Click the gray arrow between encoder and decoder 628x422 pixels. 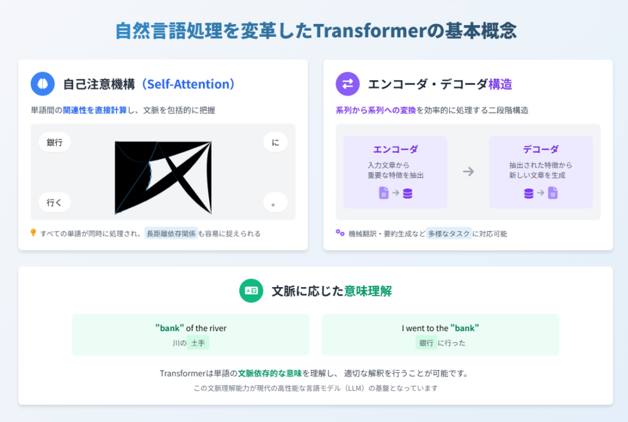[468, 172]
